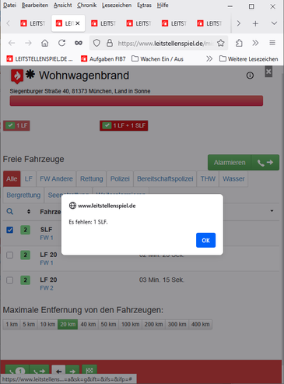
Task: Select the Rettung tab
Action: tap(92, 179)
